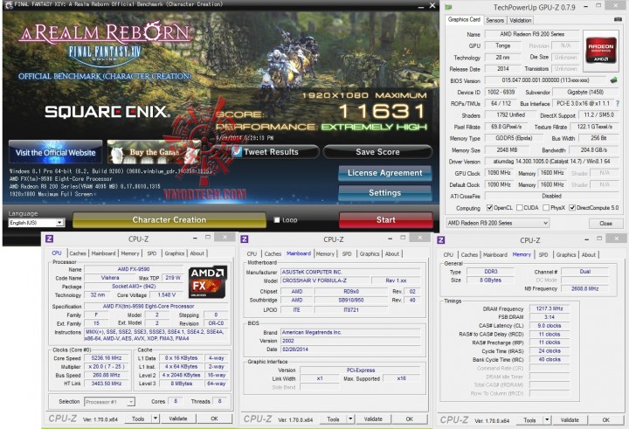
Task: Click the motherboard model CROSSHAIR V FORMULA-Z field
Action: click(x=325, y=280)
